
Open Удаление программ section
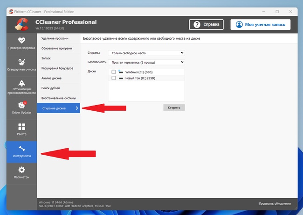(58, 38)
